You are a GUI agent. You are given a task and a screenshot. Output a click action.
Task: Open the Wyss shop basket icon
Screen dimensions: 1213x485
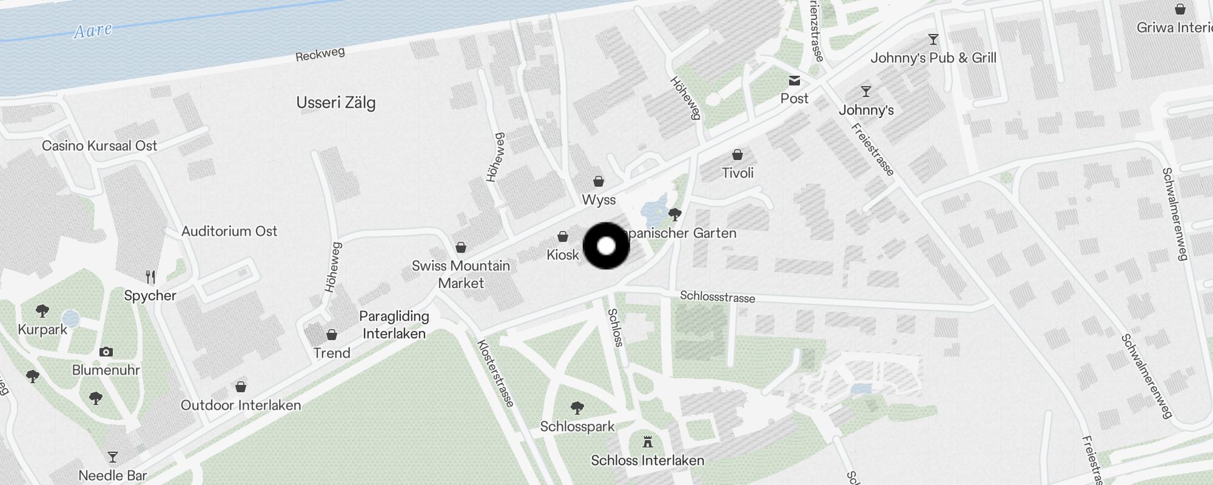pos(599,181)
